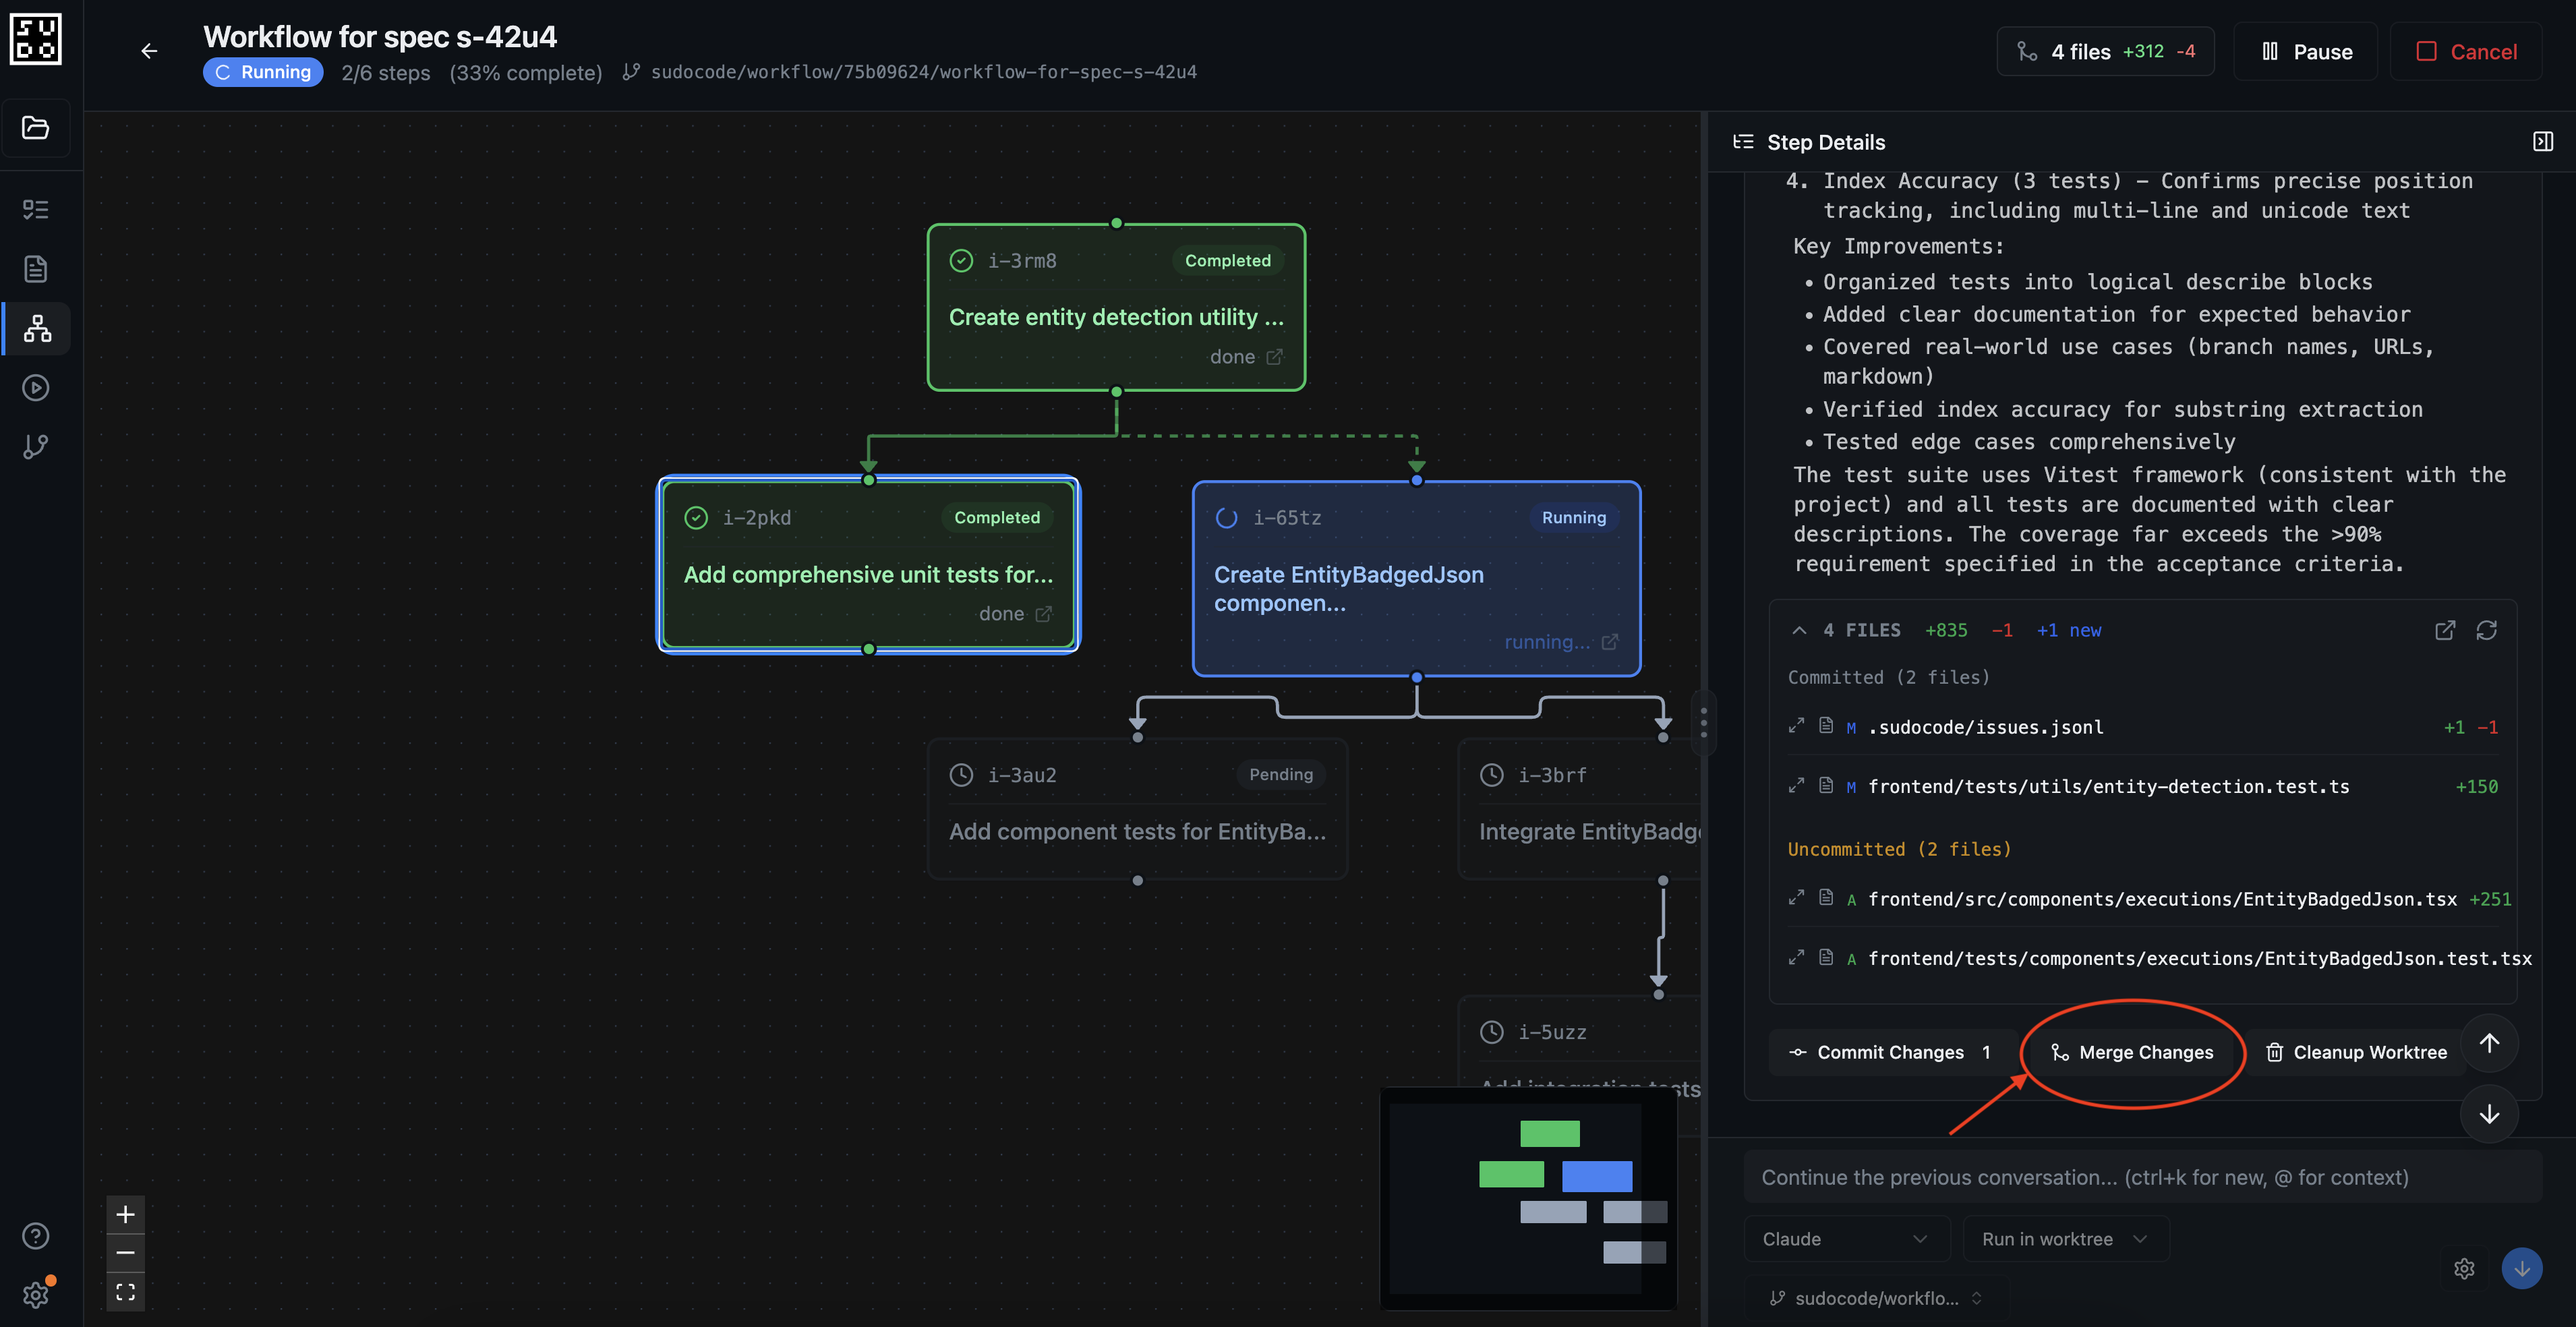
Task: Open the runs playback sidebar panel
Action: [36, 388]
